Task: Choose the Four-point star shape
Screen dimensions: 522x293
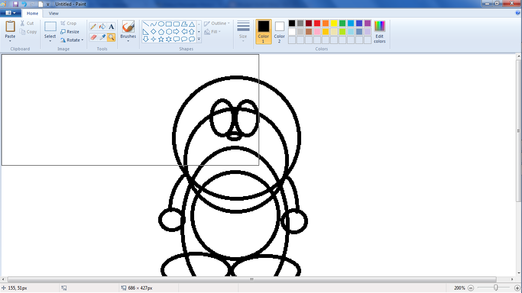Action: pos(153,39)
